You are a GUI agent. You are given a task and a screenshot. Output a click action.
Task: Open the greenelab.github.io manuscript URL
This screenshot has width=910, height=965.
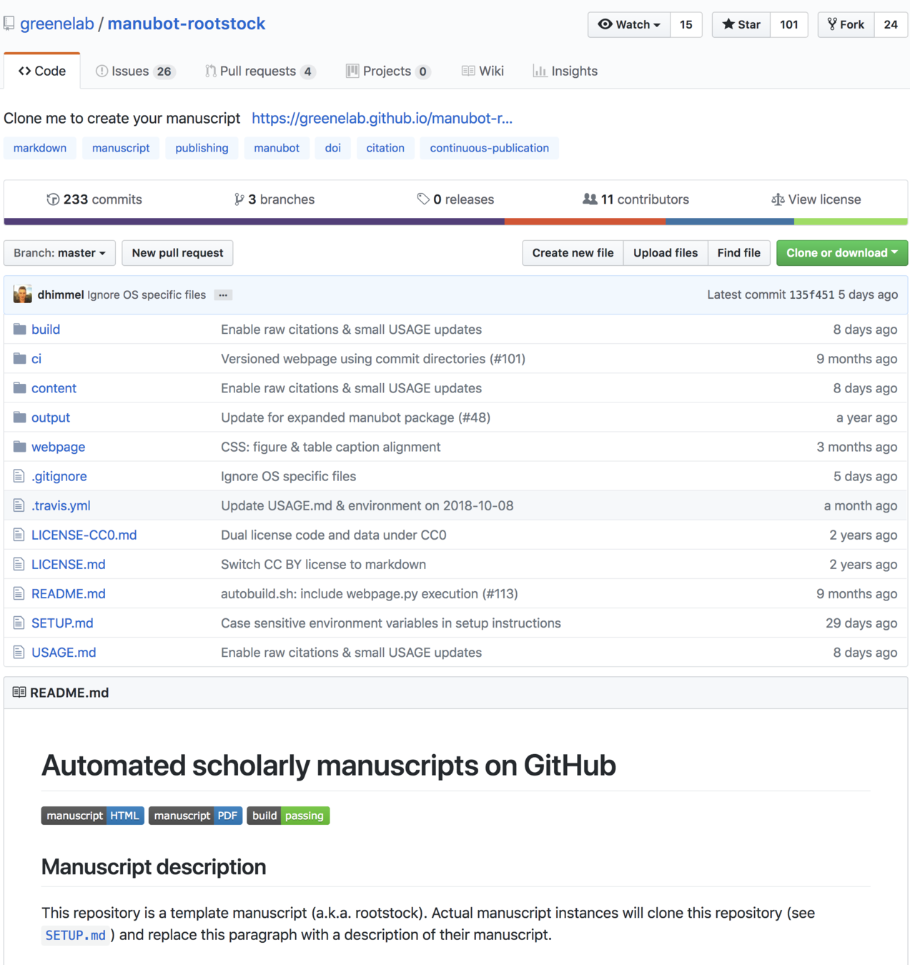click(382, 118)
